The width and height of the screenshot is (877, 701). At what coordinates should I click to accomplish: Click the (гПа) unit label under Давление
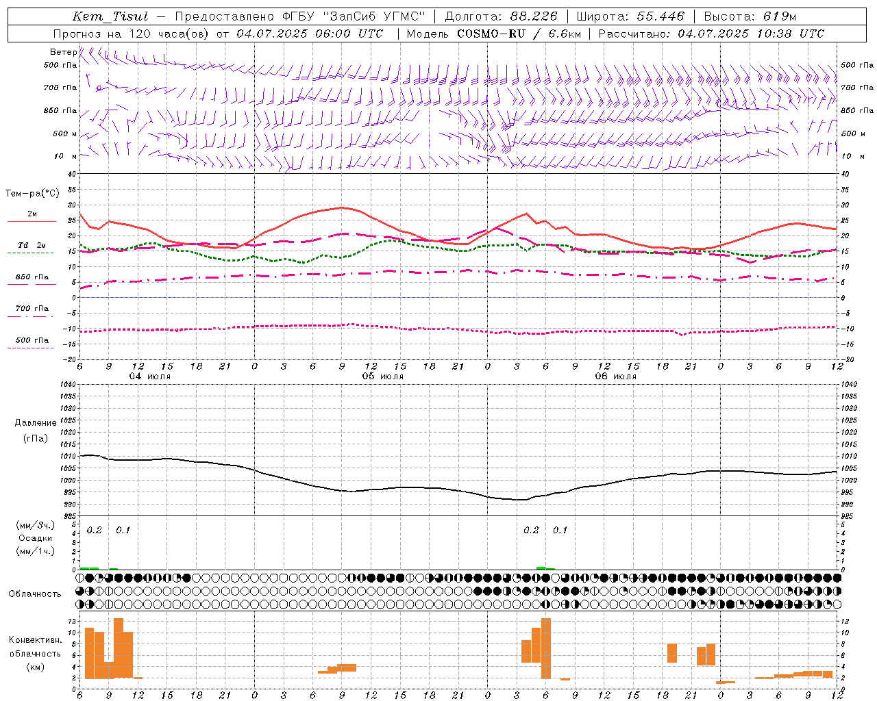[36, 439]
